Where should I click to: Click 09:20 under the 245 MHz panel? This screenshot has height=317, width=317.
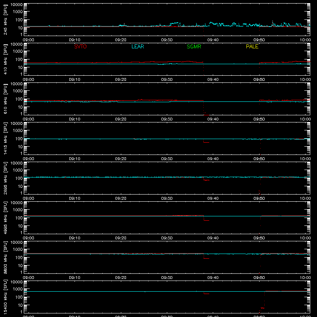tap(120, 40)
